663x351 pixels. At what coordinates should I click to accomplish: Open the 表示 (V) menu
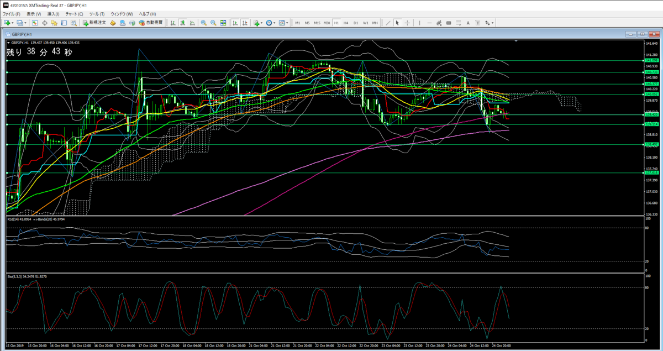coord(34,13)
